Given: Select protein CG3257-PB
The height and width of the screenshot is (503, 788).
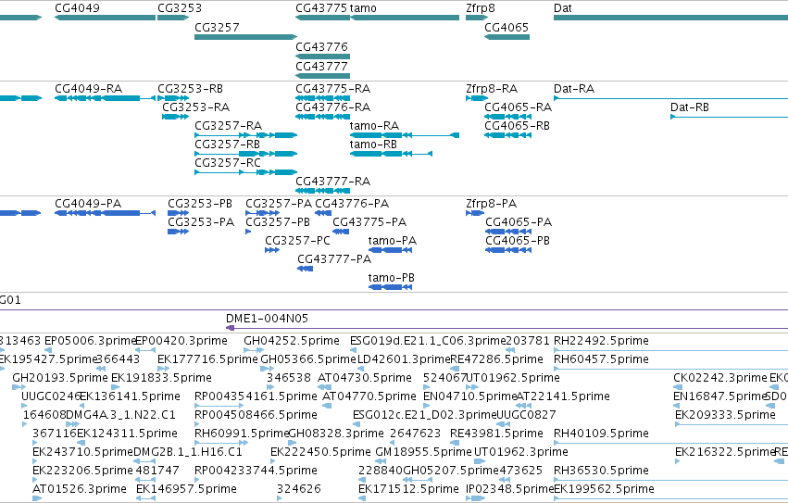Looking at the screenshot, I should pyautogui.click(x=248, y=232).
